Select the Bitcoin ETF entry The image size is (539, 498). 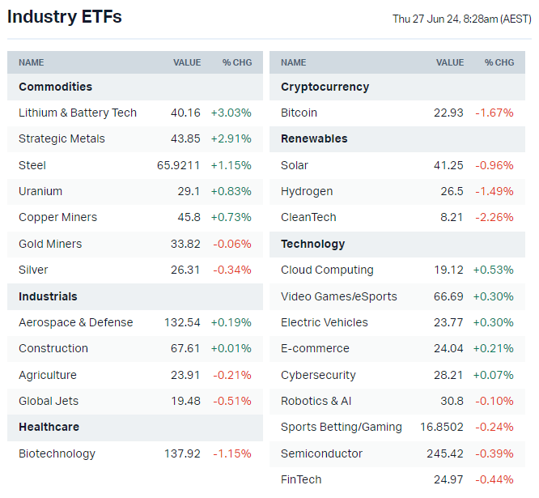pos(299,113)
